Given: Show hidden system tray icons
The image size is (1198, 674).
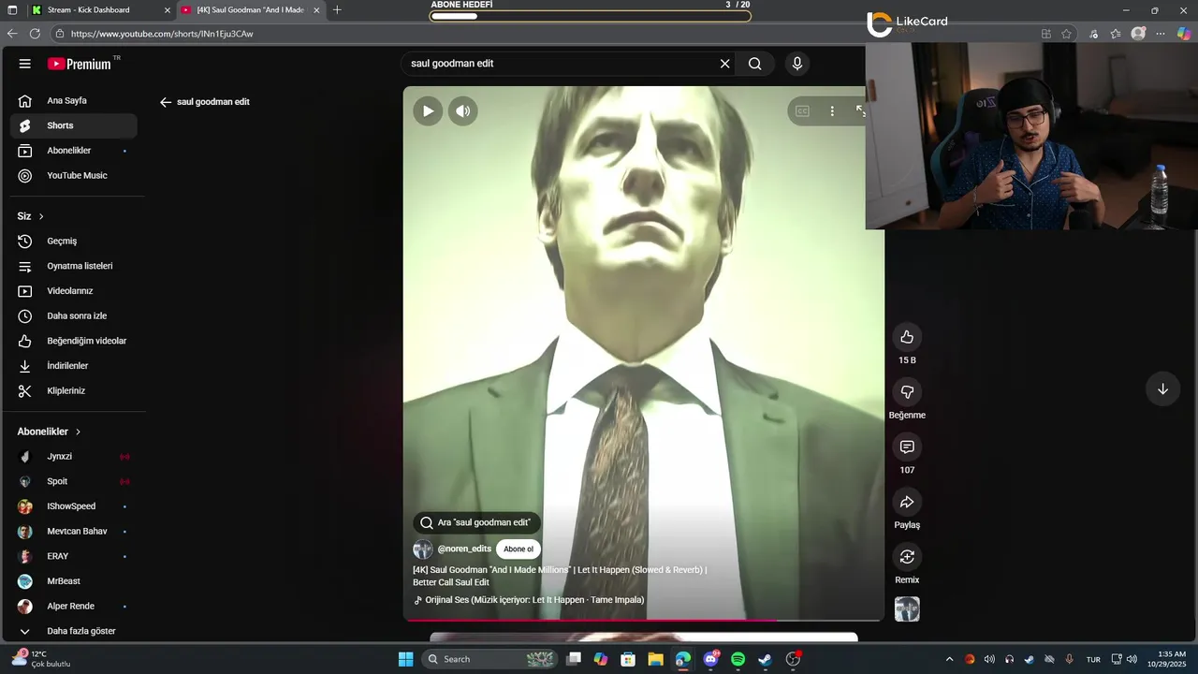Looking at the screenshot, I should click(949, 659).
